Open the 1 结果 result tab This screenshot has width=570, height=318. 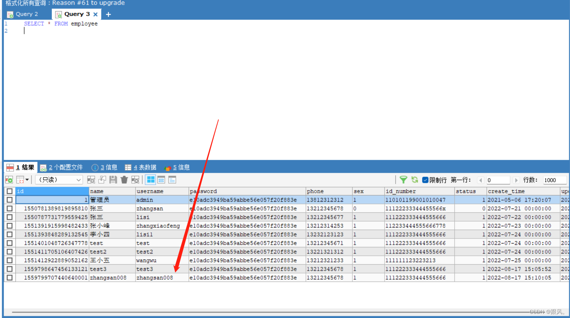[x=21, y=167]
